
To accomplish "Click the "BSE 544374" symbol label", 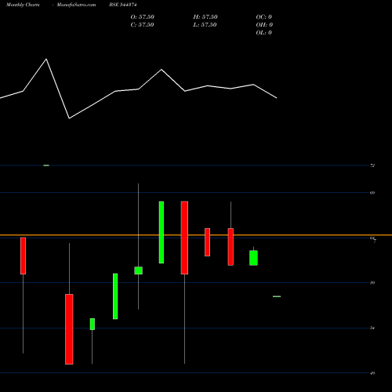I will point(123,5).
